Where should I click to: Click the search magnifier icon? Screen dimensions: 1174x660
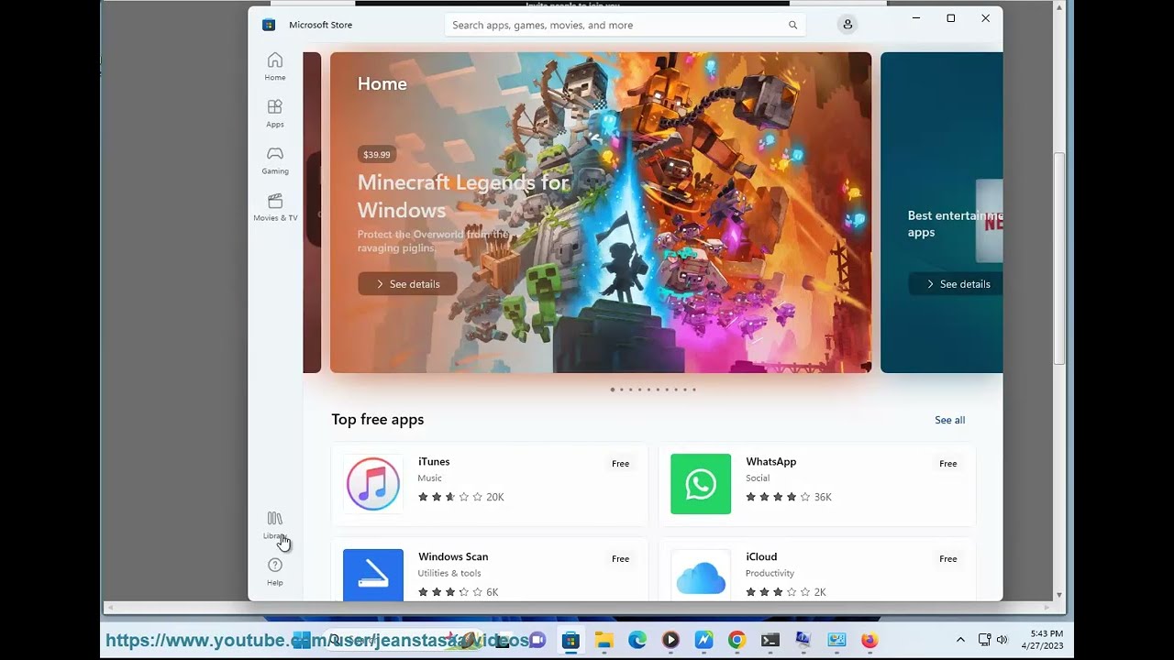[792, 25]
